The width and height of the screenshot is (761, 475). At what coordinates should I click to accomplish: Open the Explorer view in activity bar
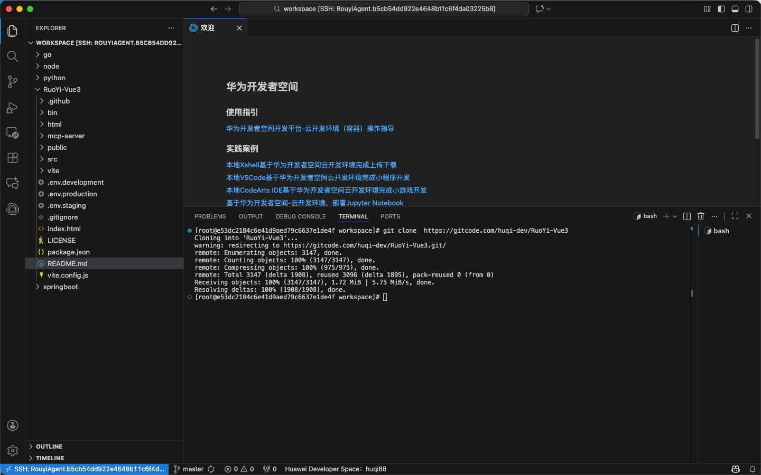[x=13, y=31]
